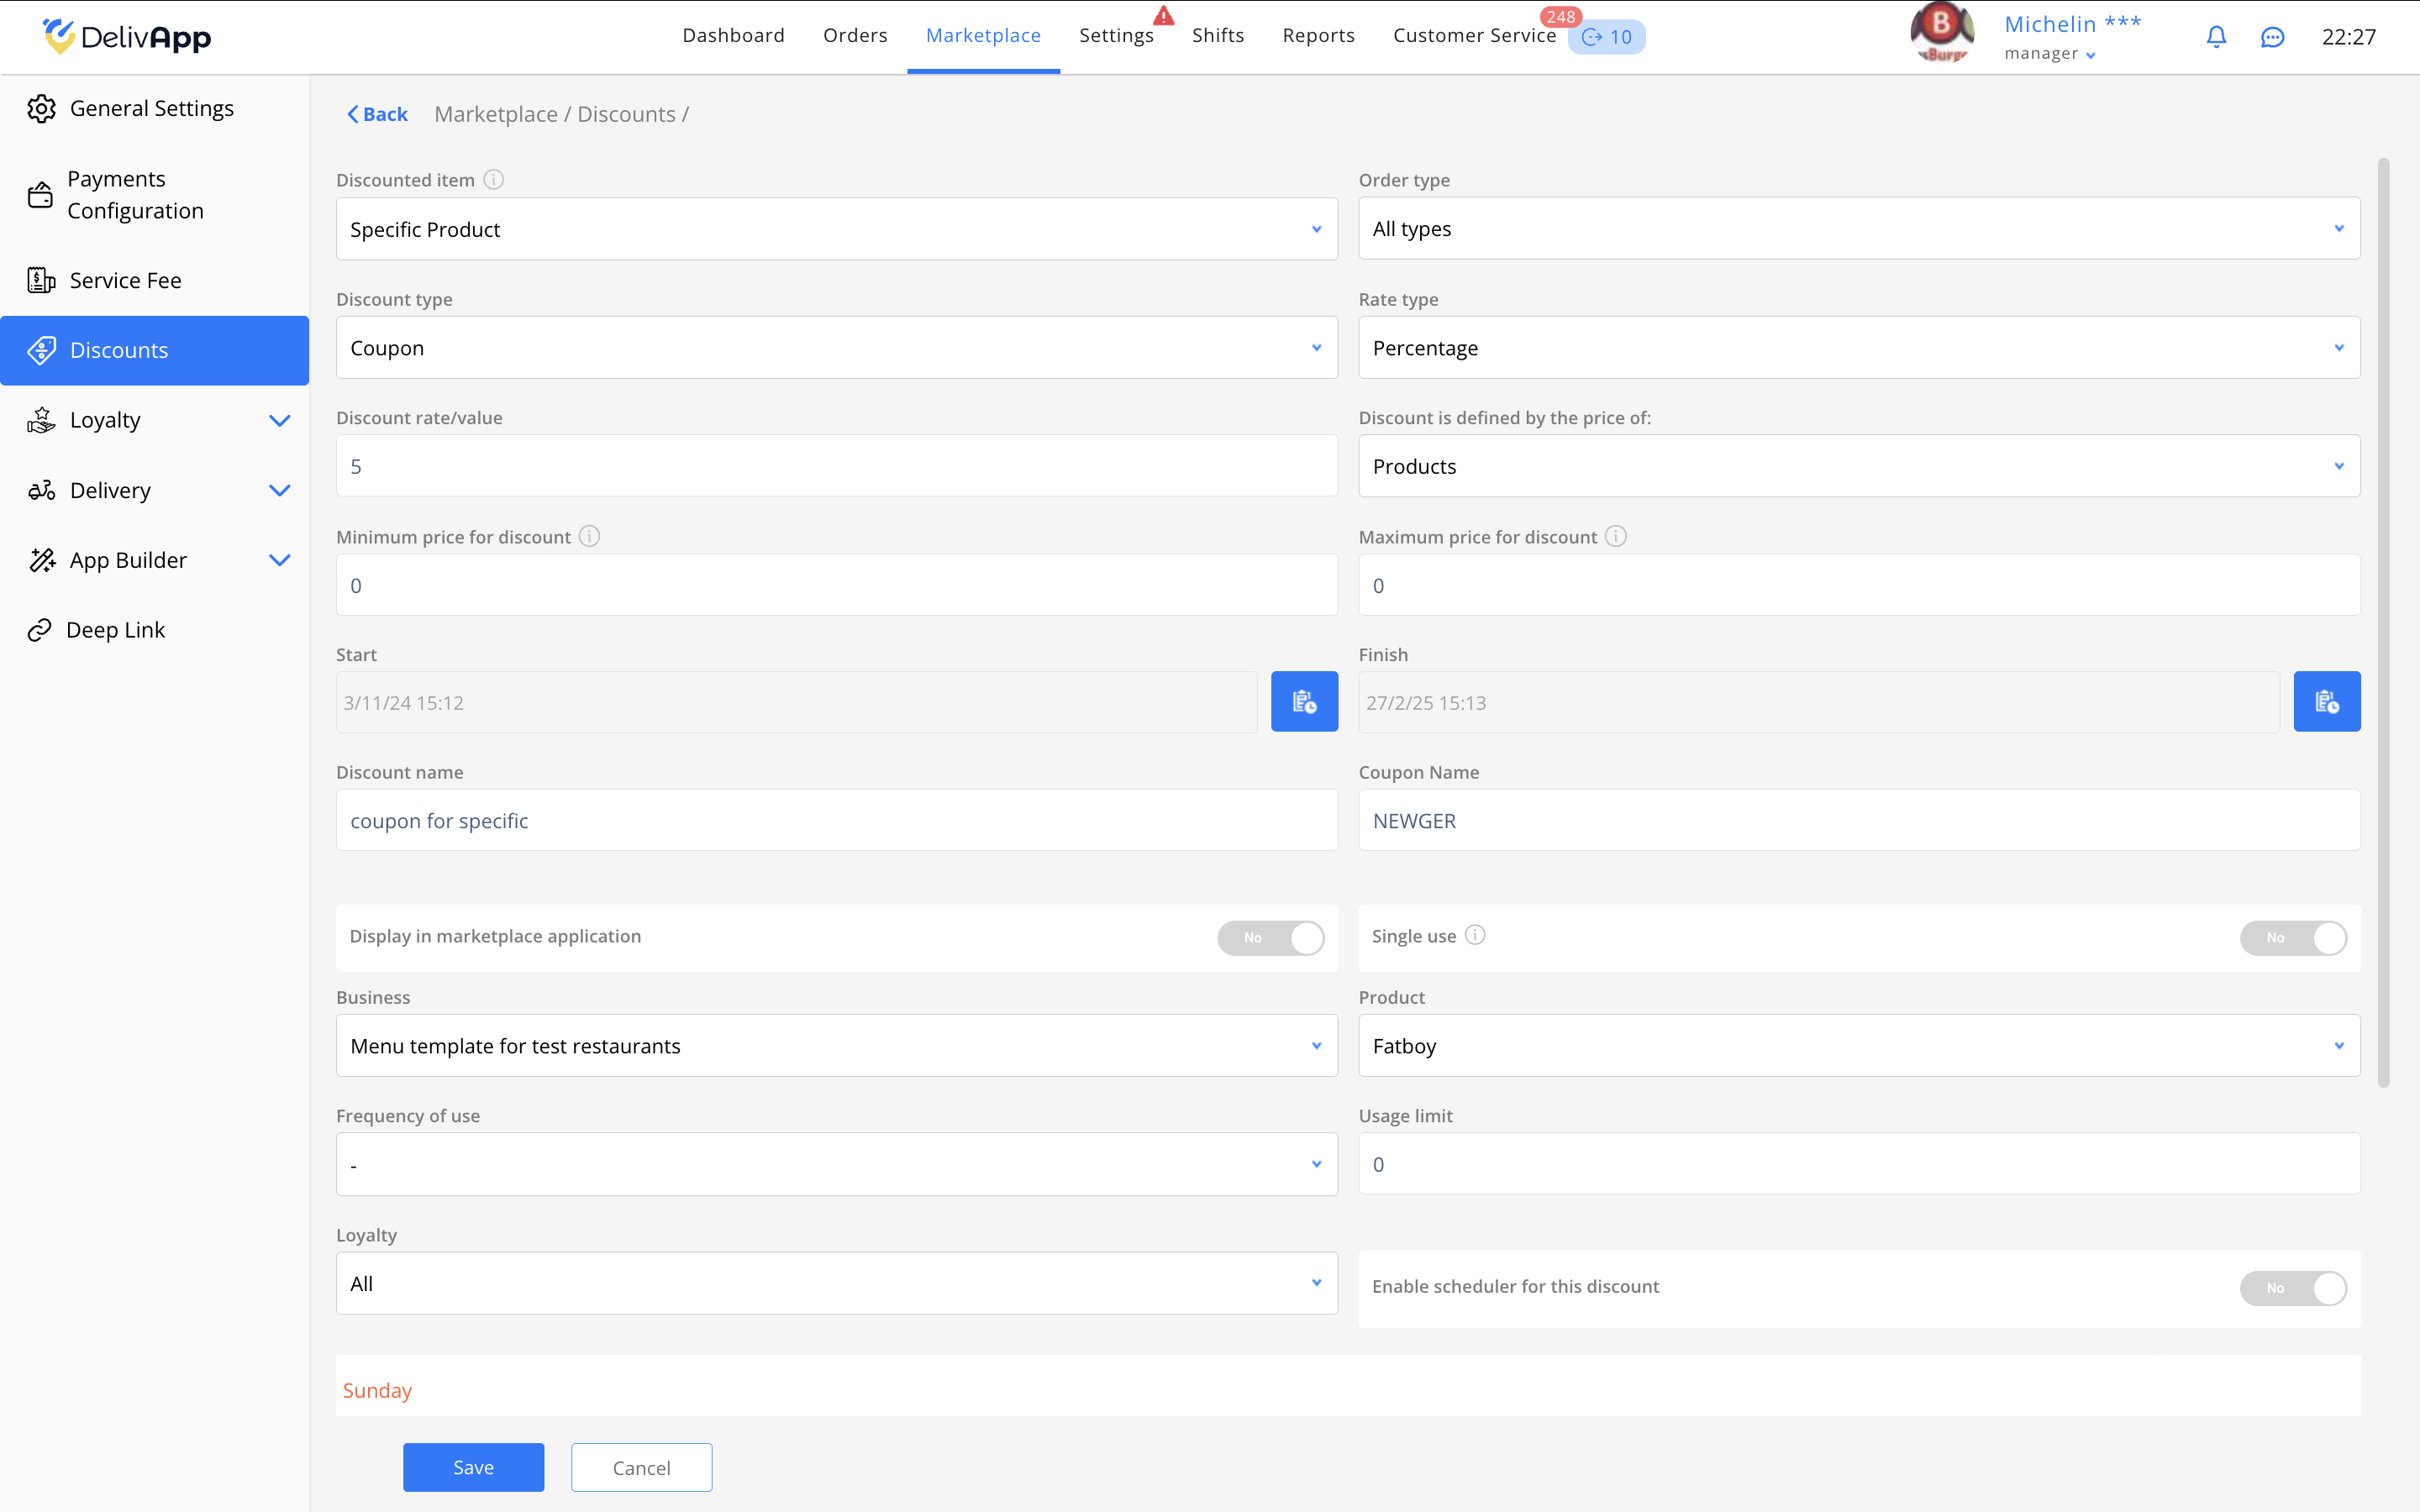The height and width of the screenshot is (1512, 2420).
Task: Click the Start date calendar picker icon
Action: click(1304, 702)
